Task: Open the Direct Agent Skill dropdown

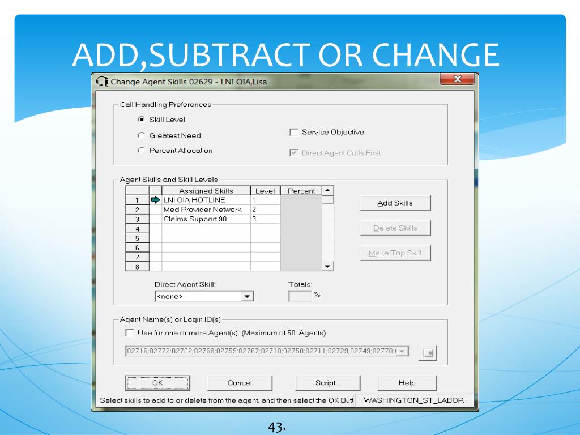Action: tap(247, 296)
